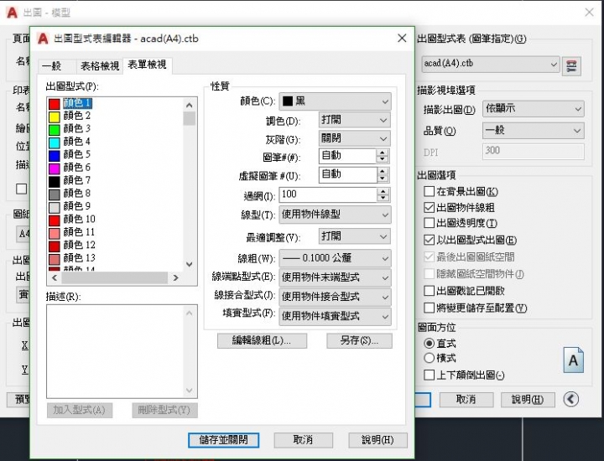Click 說明(H) in the plot dialog
The width and height of the screenshot is (604, 461).
tap(528, 400)
